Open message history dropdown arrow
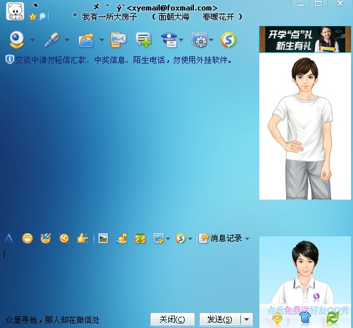The image size is (353, 328). (x=247, y=238)
